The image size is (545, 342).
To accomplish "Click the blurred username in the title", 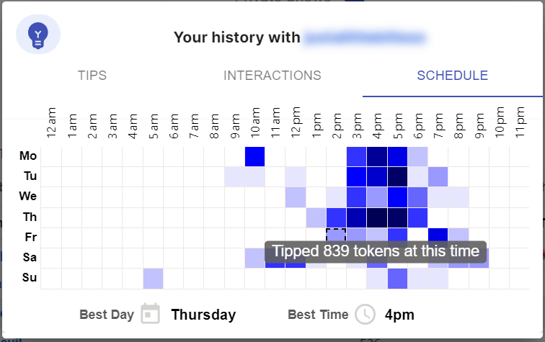I will click(x=365, y=37).
